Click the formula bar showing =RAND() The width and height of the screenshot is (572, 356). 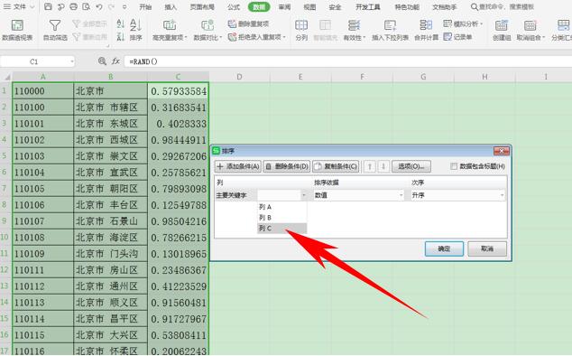(x=348, y=61)
